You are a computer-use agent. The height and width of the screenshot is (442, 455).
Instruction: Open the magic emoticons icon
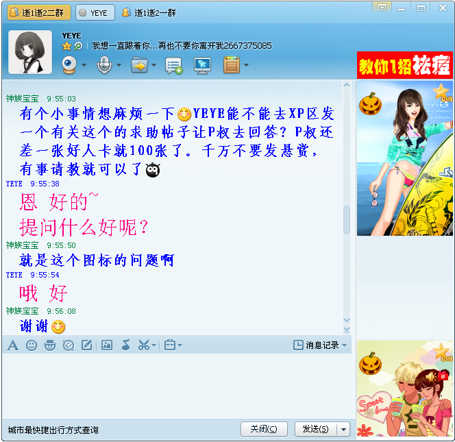(x=50, y=345)
